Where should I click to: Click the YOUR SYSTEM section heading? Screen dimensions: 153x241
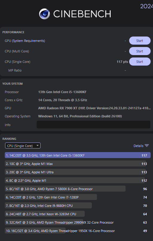pyautogui.click(x=13, y=84)
